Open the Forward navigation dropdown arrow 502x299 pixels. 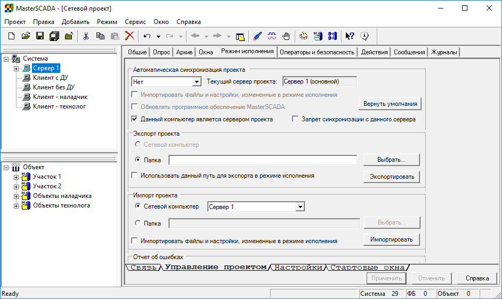pos(229,37)
